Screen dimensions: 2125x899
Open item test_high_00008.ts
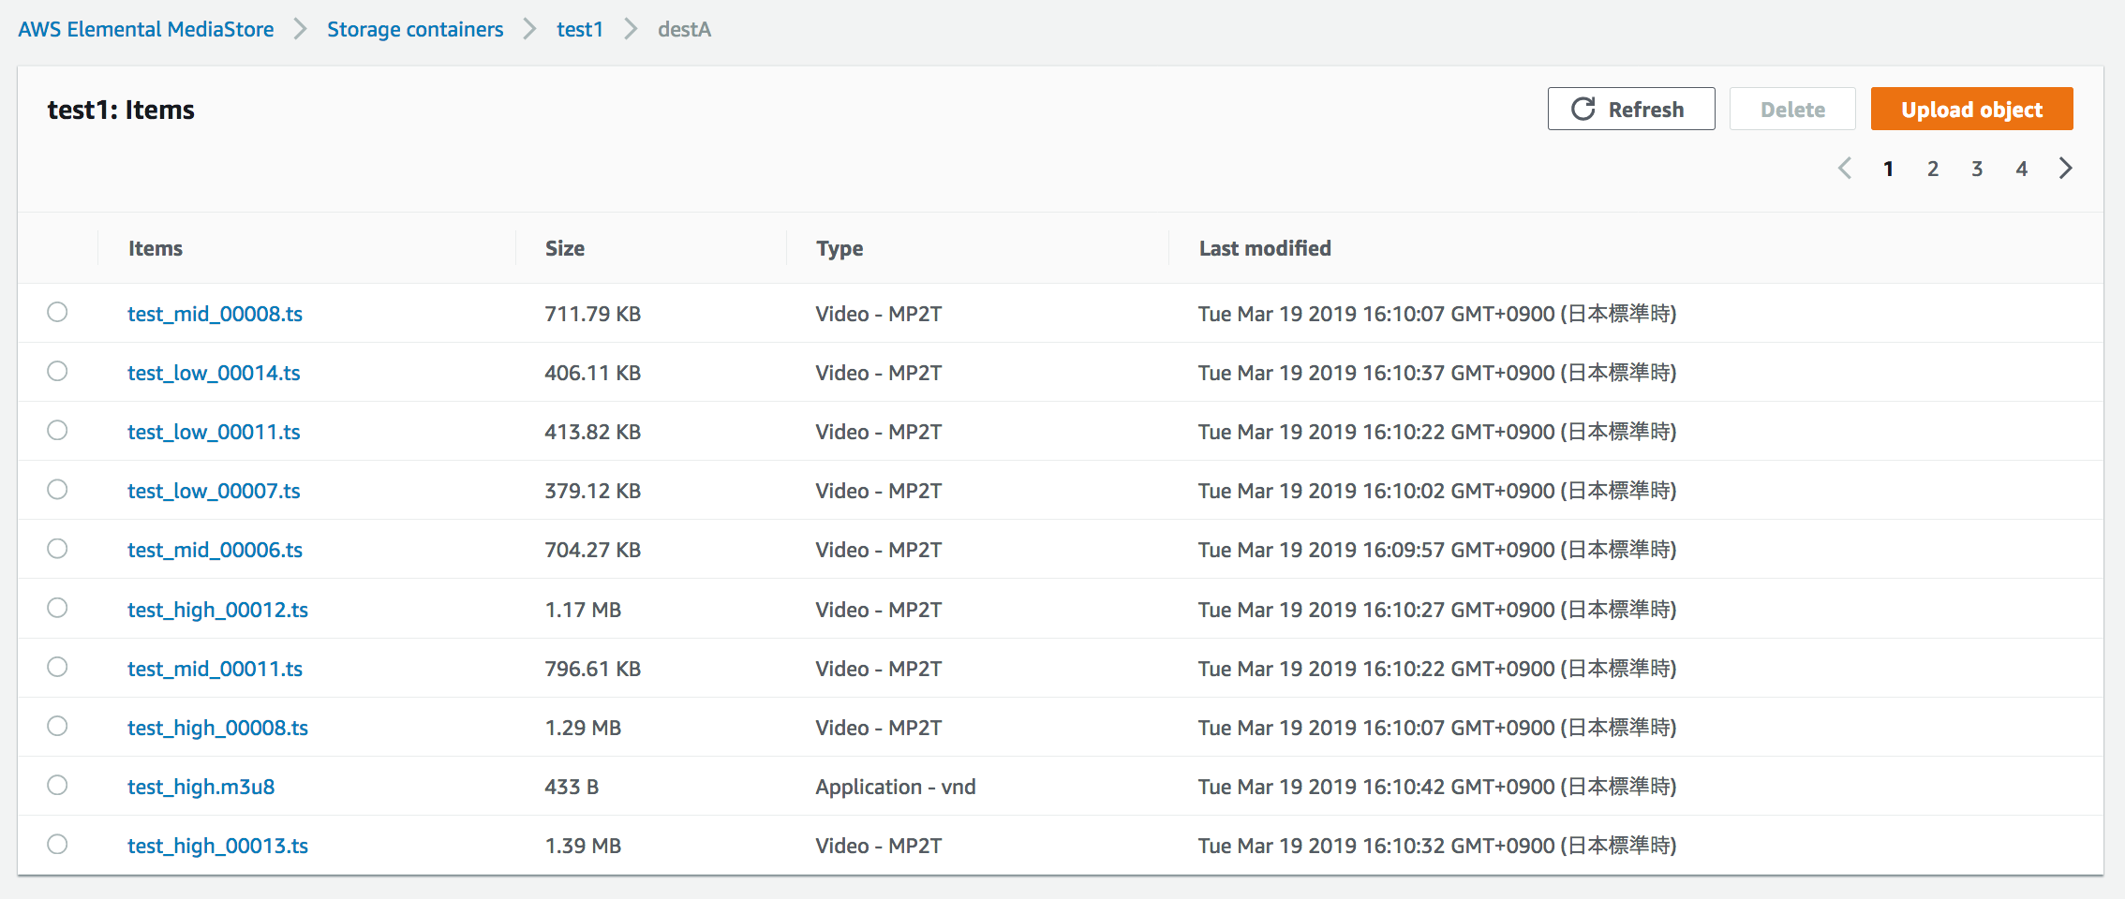(217, 728)
